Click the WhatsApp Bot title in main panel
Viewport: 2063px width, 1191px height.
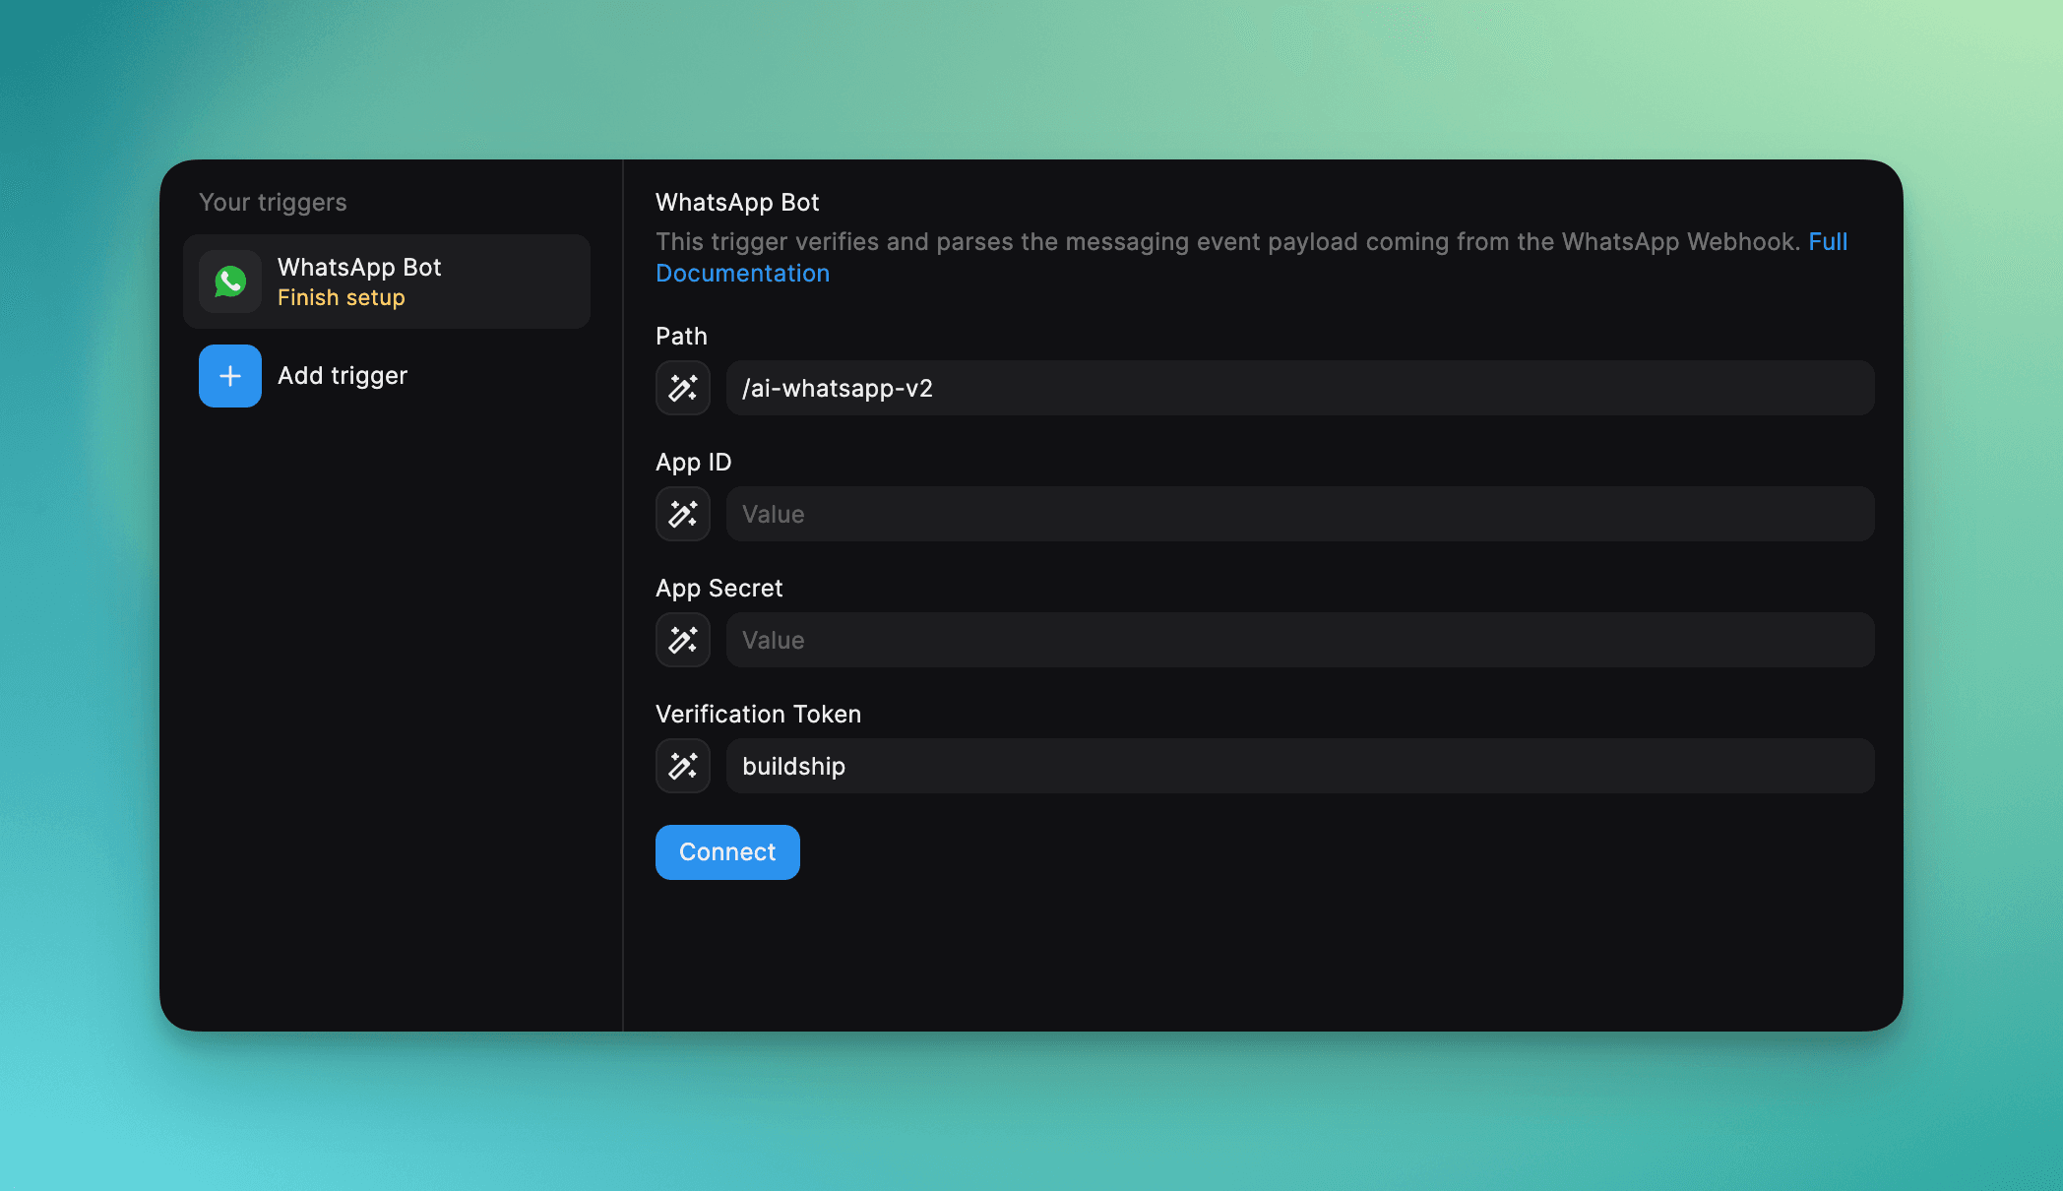click(737, 202)
